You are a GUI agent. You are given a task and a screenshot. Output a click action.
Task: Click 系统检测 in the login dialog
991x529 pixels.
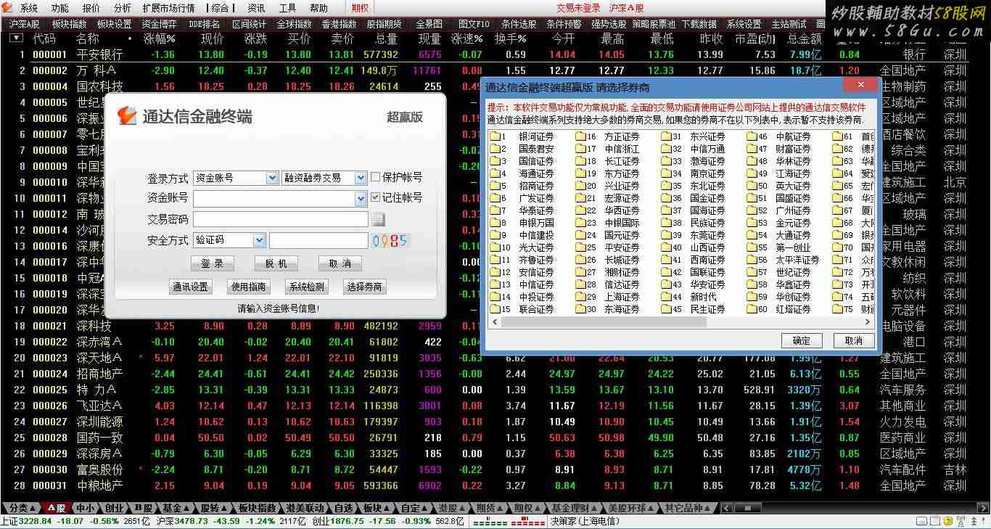coord(307,287)
